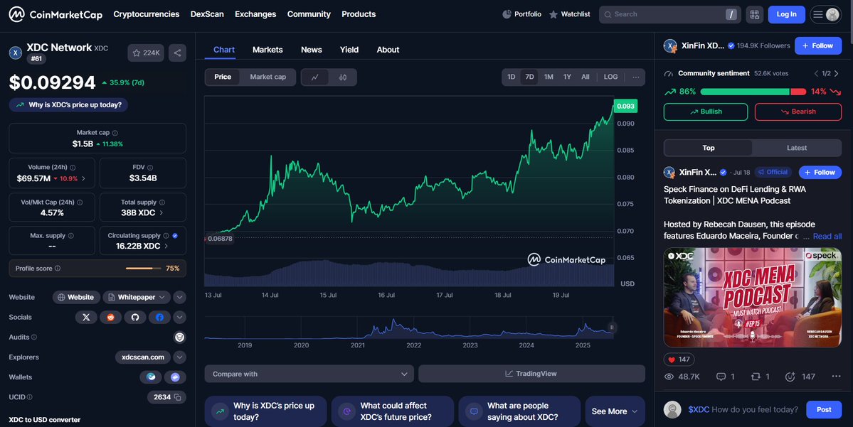This screenshot has width=853, height=427.
Task: Open the TradingView chart button
Action: click(x=531, y=374)
